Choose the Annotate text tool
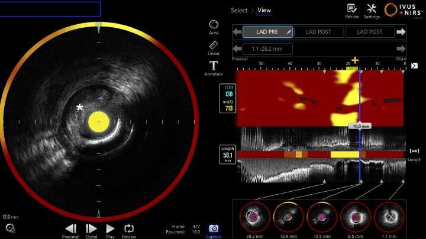This screenshot has height=239, width=426. point(214,67)
